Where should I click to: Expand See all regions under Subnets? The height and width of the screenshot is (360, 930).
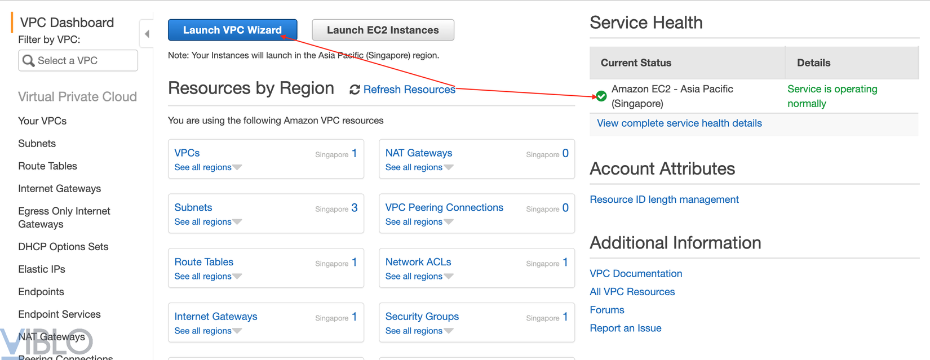tap(207, 222)
